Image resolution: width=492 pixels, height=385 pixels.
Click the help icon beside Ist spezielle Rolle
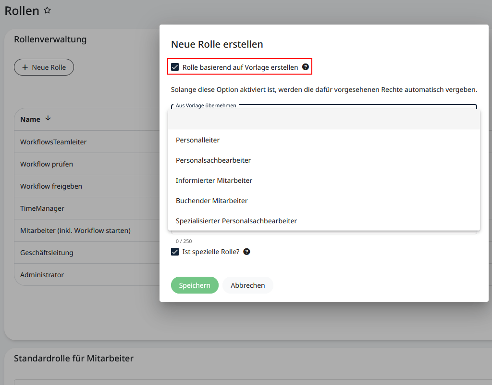point(246,252)
